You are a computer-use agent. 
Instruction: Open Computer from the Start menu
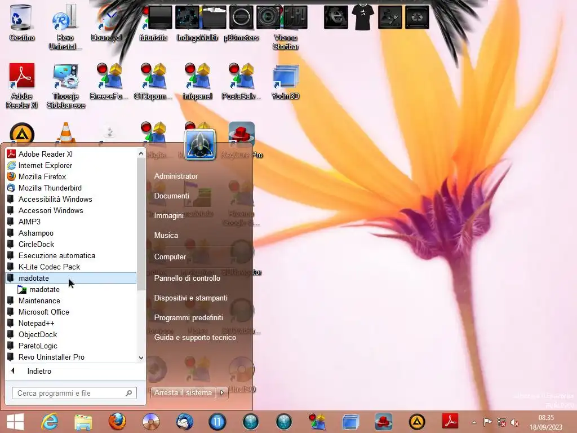(x=170, y=257)
